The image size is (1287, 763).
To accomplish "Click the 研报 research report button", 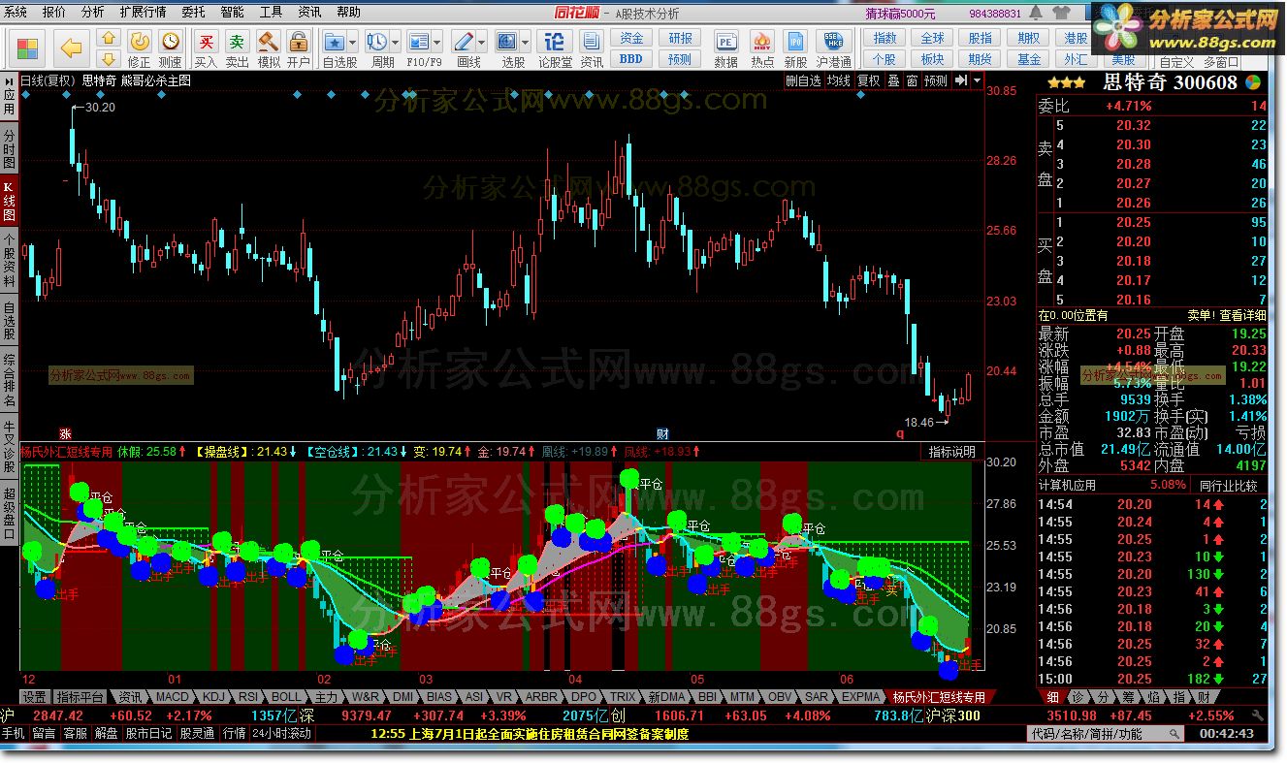I will 680,38.
